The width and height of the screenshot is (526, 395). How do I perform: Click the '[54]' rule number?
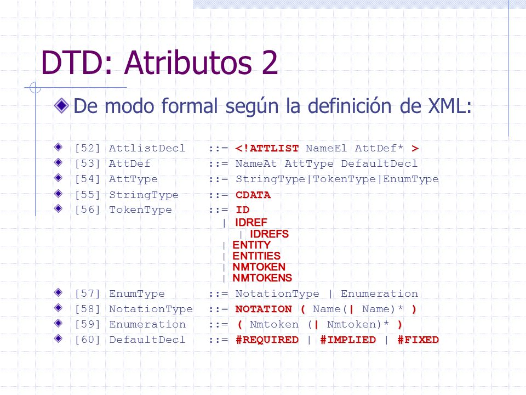click(x=88, y=179)
